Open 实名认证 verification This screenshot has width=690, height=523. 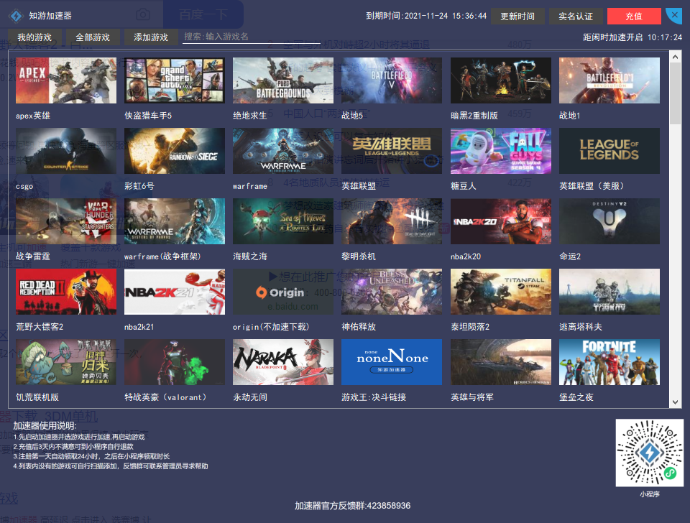tap(576, 17)
